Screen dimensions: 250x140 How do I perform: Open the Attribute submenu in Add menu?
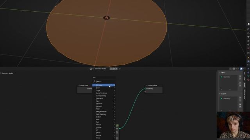[x=104, y=85]
